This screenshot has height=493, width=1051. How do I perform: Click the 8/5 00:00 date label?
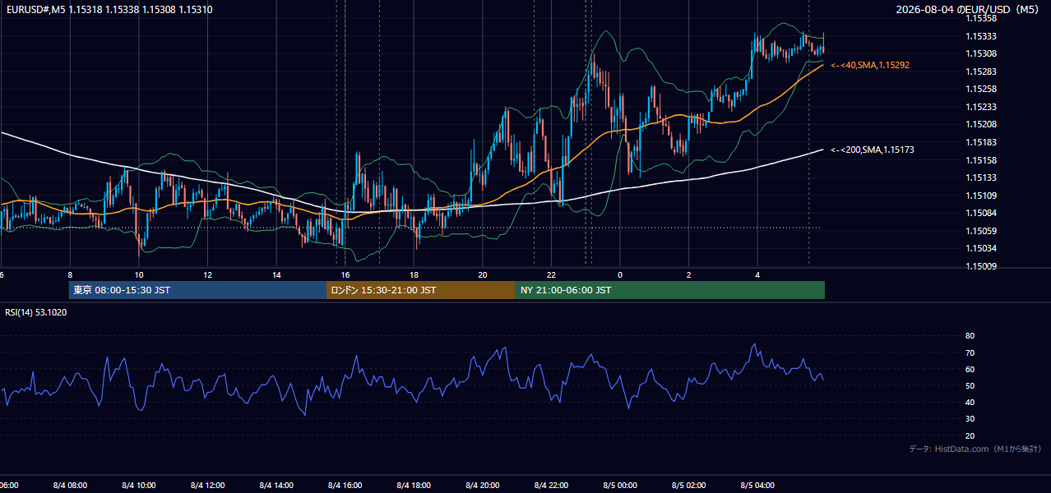pyautogui.click(x=620, y=485)
